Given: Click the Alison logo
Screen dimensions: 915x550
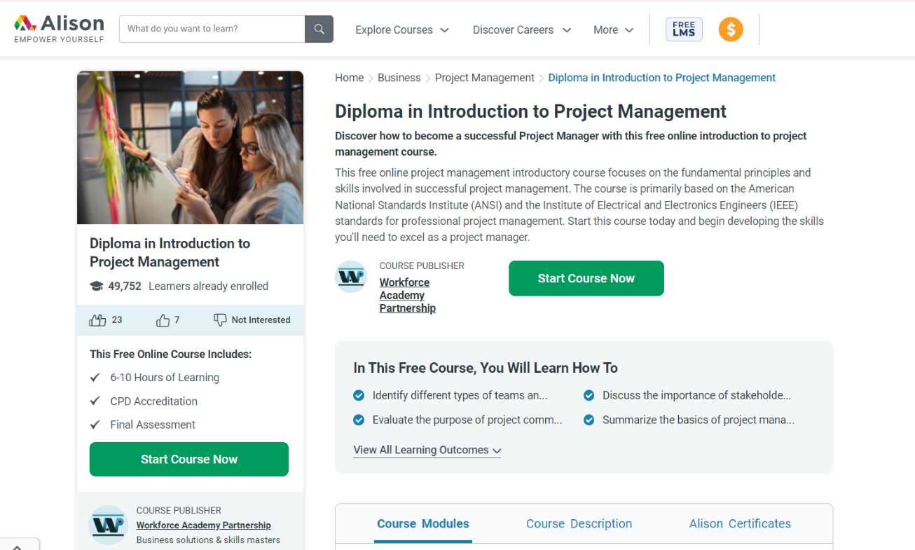Looking at the screenshot, I should pos(59,29).
